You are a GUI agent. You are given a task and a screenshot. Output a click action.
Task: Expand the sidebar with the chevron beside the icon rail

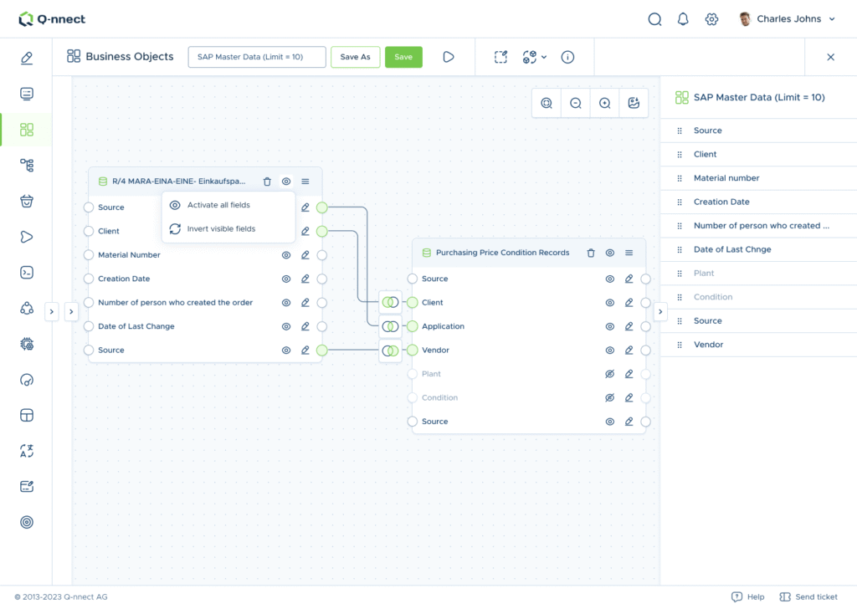point(51,312)
